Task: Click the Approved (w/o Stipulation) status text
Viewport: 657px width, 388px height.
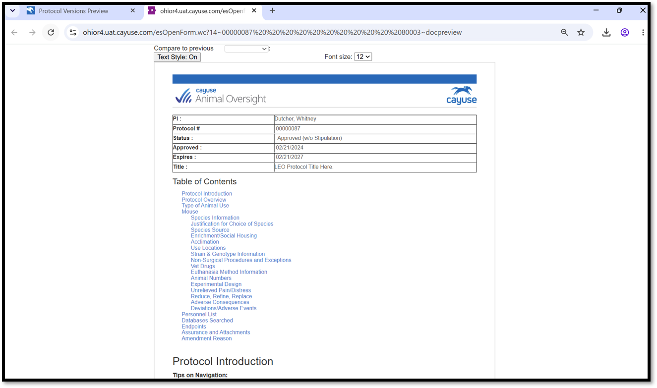Action: click(x=309, y=138)
